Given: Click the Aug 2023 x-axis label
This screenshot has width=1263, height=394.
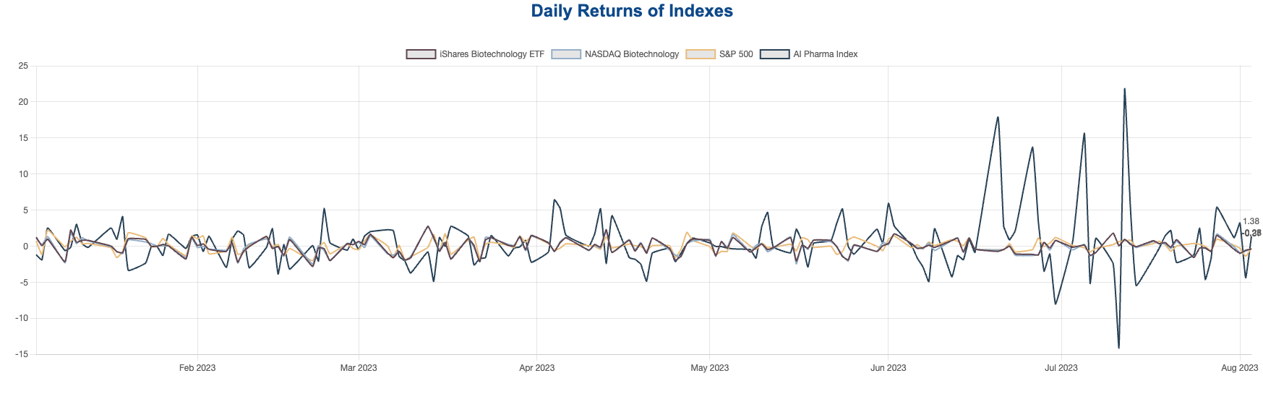Looking at the screenshot, I should pos(1239,368).
